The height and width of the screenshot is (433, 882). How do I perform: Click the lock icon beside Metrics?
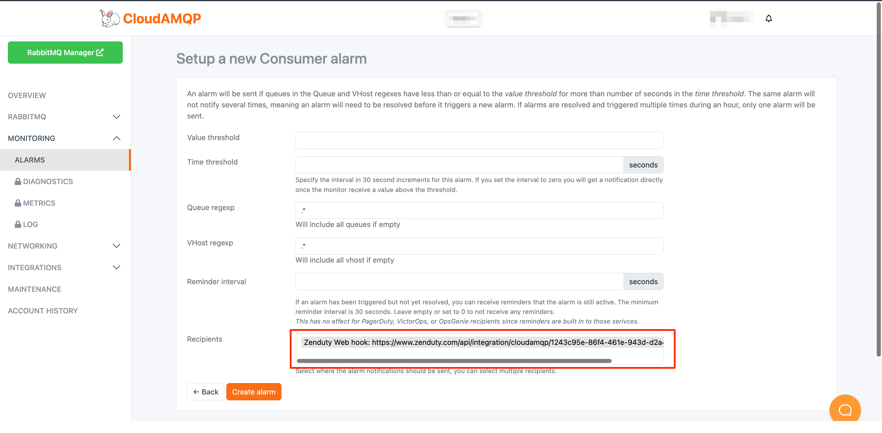(18, 203)
